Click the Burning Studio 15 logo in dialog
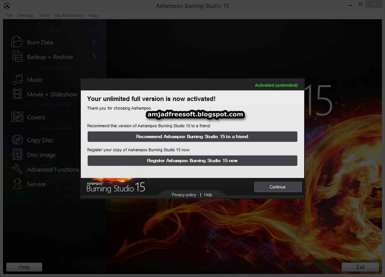Viewport: 385px width, 277px height. tap(116, 187)
